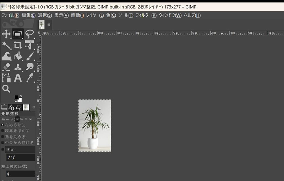The height and width of the screenshot is (181, 284).
Task: Open the 表示(V) menu
Action: [x=61, y=15]
